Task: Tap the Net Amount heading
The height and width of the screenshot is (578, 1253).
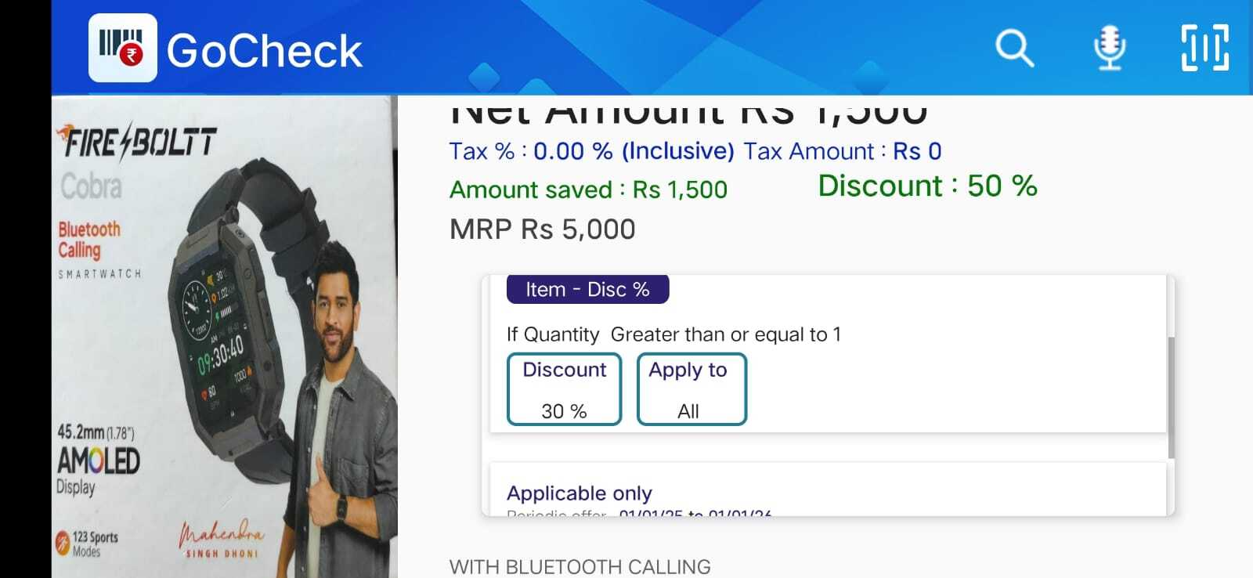Action: coord(689,111)
